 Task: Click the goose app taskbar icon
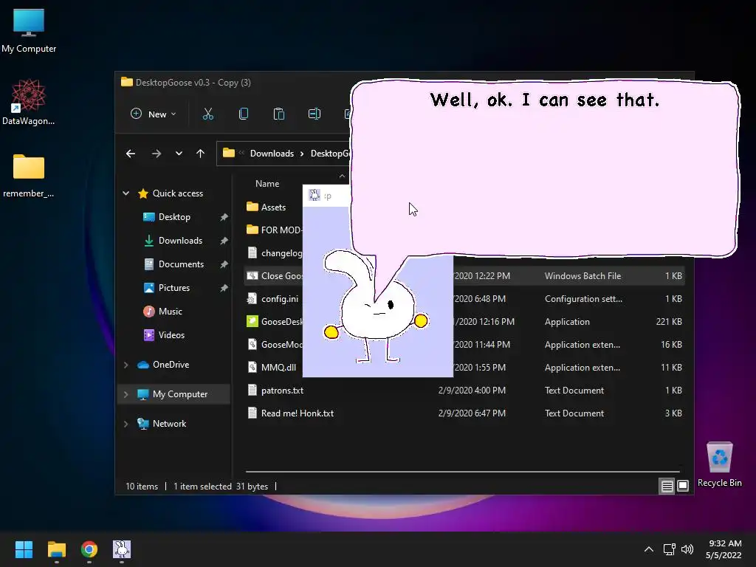point(122,549)
